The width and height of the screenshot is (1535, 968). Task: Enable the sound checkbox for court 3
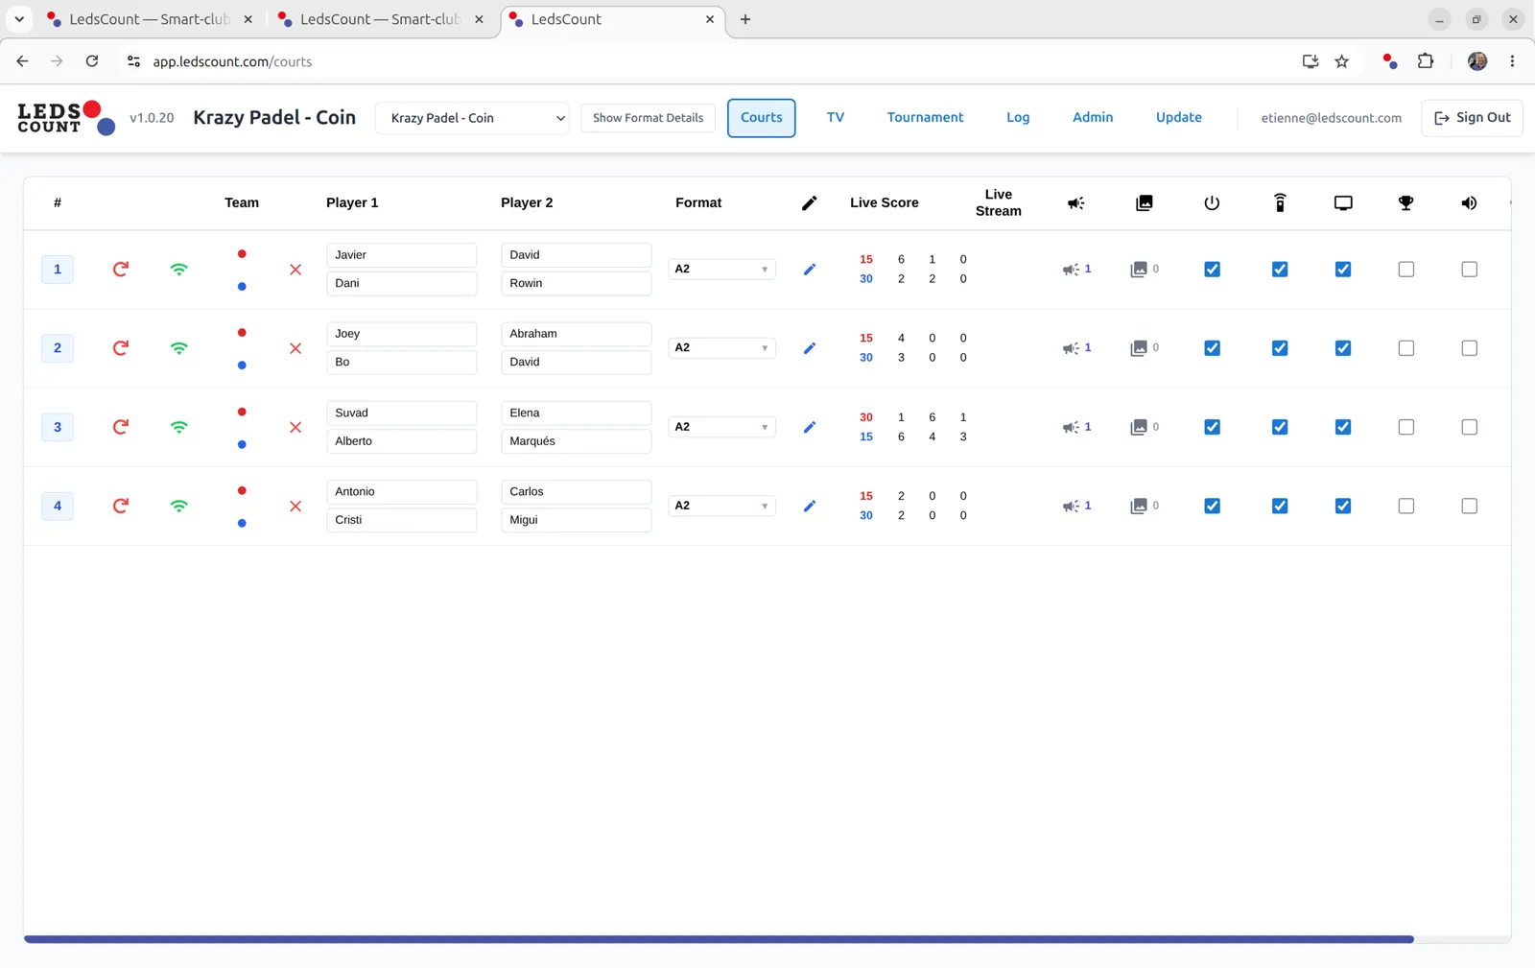pos(1469,427)
